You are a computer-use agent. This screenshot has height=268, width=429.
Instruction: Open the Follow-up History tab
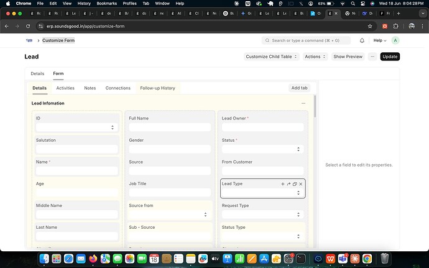pyautogui.click(x=157, y=88)
